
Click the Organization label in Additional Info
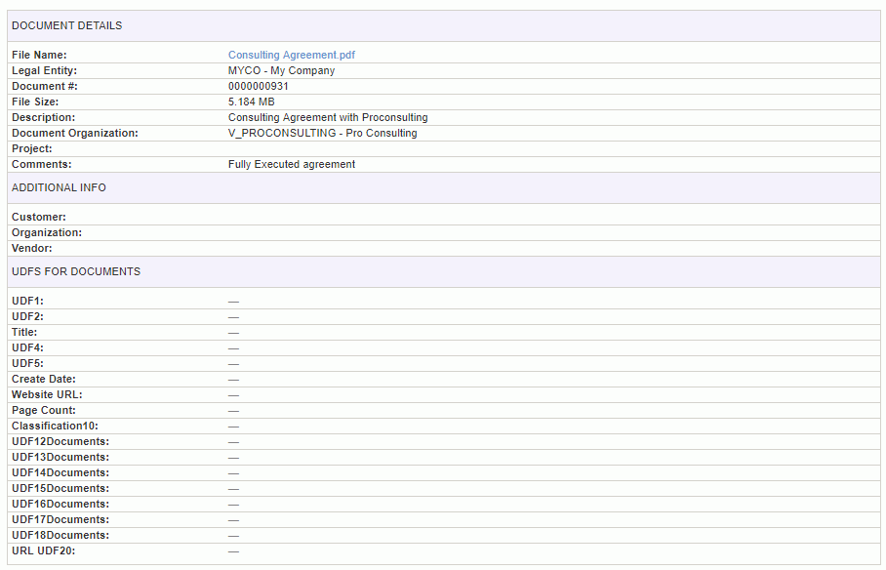pyautogui.click(x=47, y=232)
